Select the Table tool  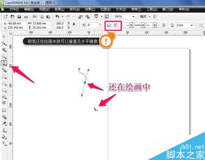4,110
